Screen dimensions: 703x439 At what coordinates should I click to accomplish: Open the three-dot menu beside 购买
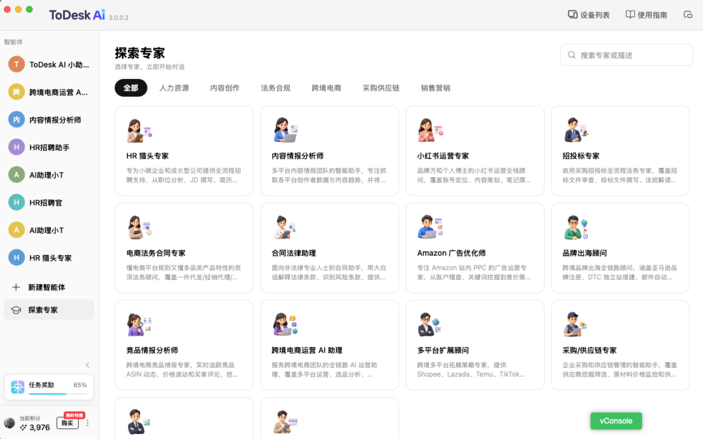(x=87, y=423)
